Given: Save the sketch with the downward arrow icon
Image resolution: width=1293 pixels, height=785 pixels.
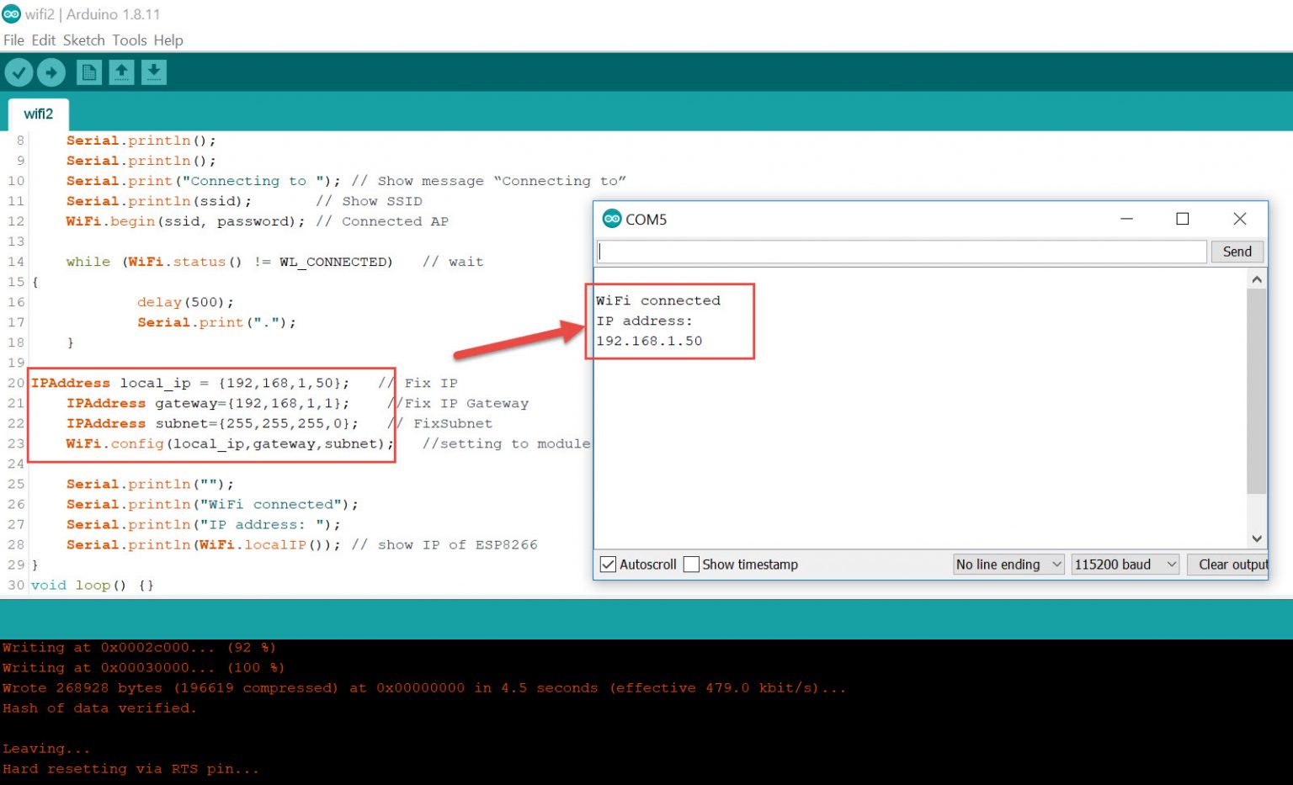Looking at the screenshot, I should 153,72.
